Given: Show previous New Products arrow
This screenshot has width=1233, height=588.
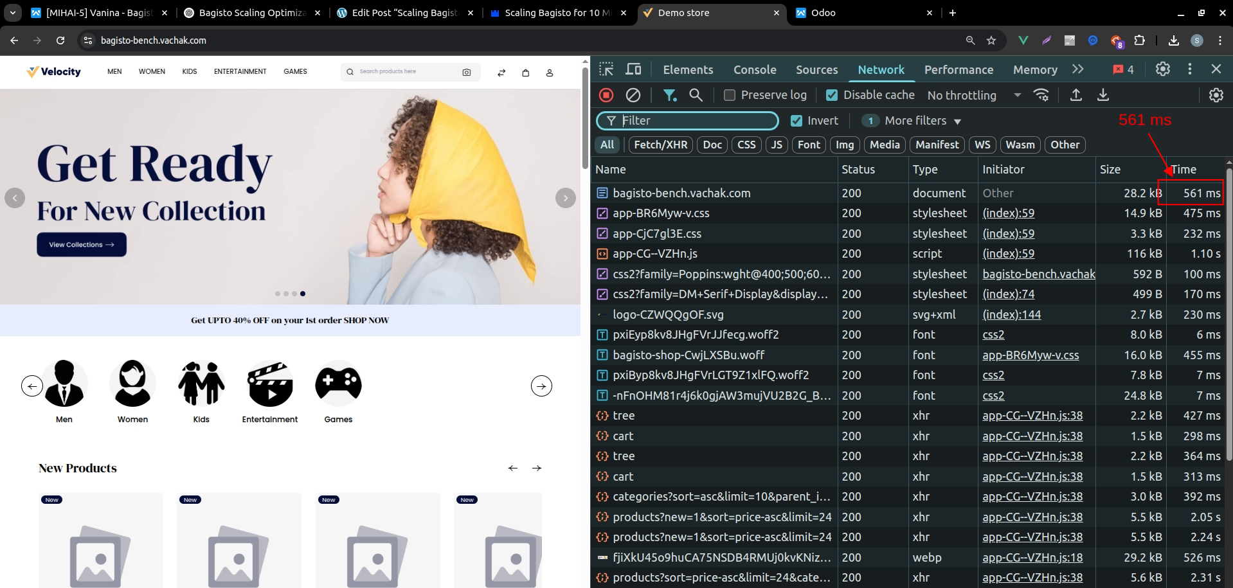Looking at the screenshot, I should point(512,468).
